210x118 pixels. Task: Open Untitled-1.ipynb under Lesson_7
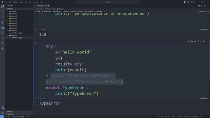point(17,33)
